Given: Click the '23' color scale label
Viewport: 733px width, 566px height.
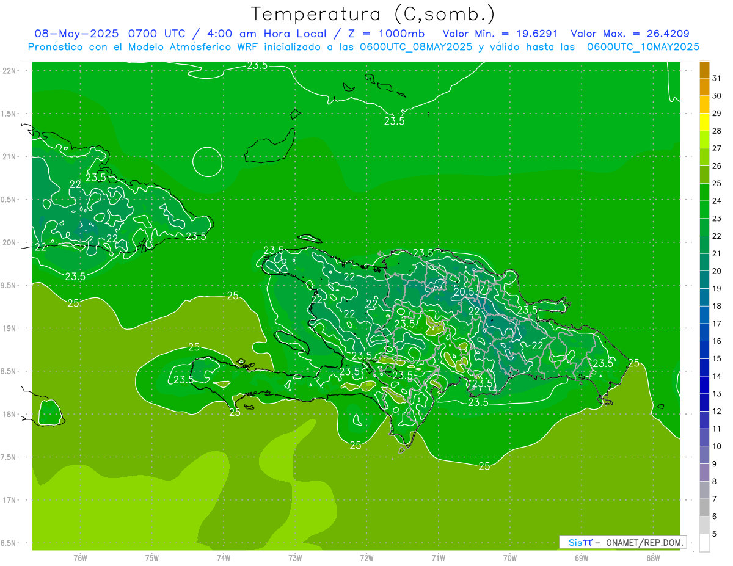Looking at the screenshot, I should [x=717, y=218].
